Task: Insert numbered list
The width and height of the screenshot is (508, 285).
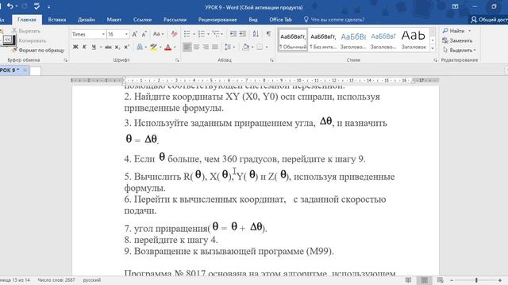Action: pyautogui.click(x=201, y=34)
